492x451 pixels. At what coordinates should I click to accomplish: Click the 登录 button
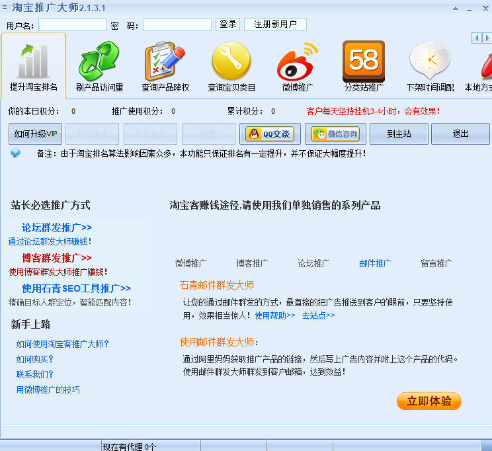pos(227,24)
